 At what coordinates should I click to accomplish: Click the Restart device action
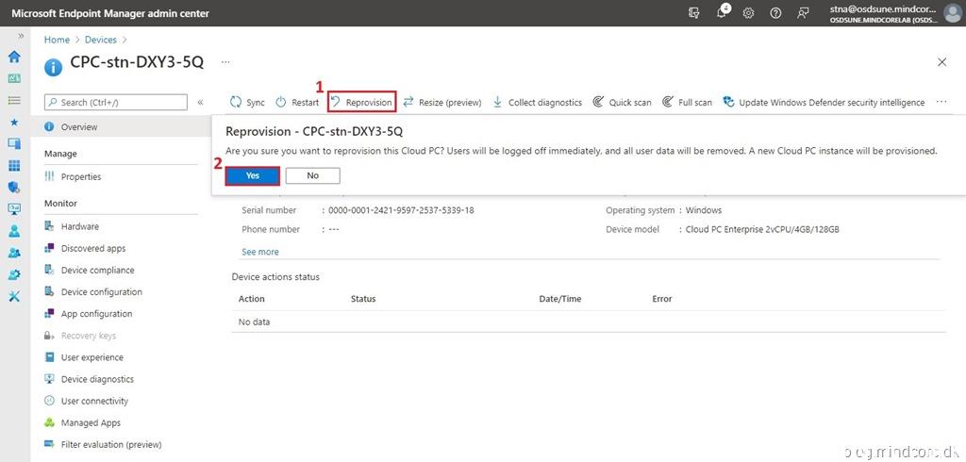[x=297, y=102]
